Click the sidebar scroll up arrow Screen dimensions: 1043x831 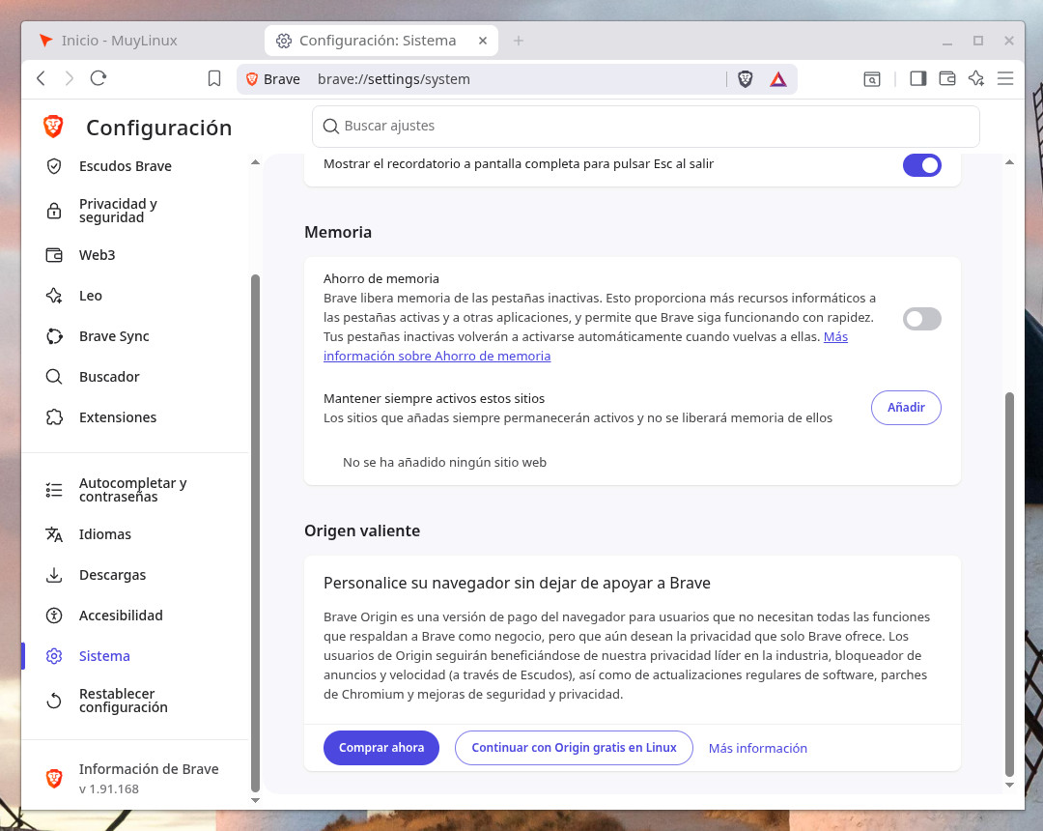tap(255, 162)
